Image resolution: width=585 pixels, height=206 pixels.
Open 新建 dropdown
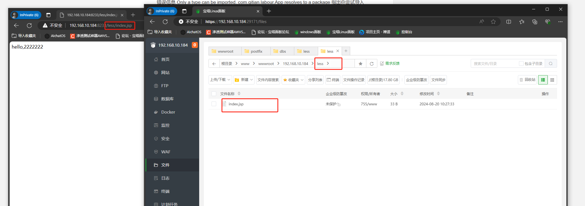pos(244,80)
